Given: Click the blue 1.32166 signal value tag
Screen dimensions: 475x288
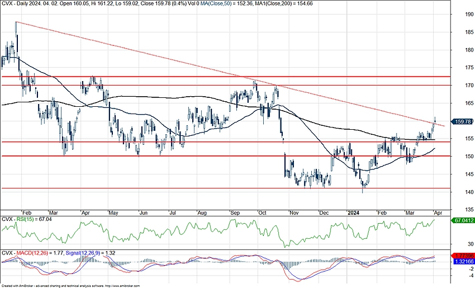Looking at the screenshot, I should (463, 261).
